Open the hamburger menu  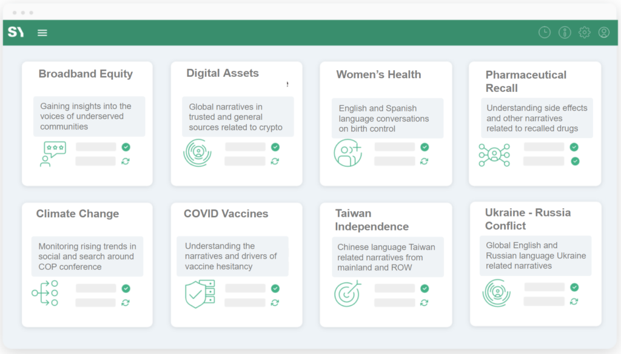point(42,33)
